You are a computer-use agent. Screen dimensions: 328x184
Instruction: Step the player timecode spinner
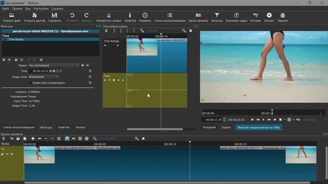224,120
